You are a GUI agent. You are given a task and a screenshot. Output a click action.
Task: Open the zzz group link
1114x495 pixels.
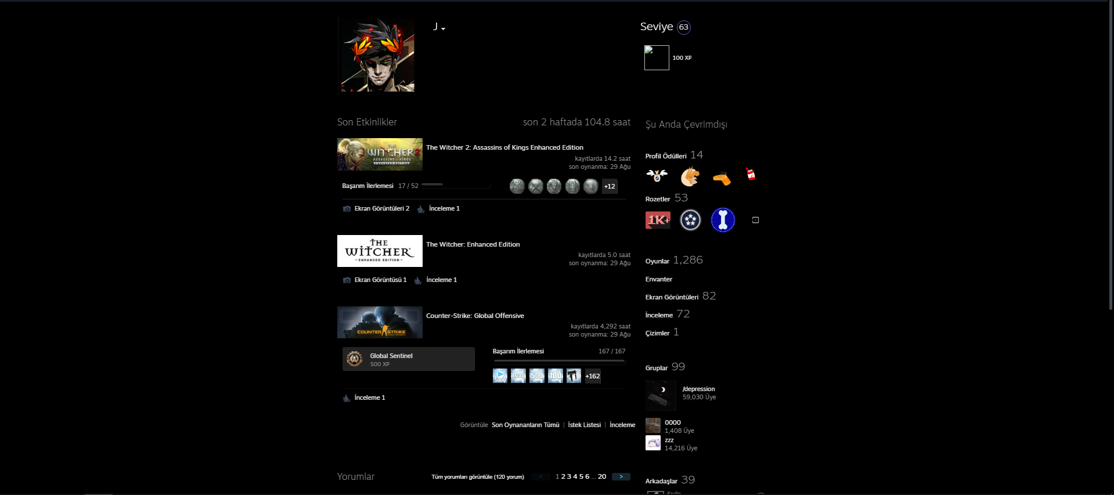point(669,440)
